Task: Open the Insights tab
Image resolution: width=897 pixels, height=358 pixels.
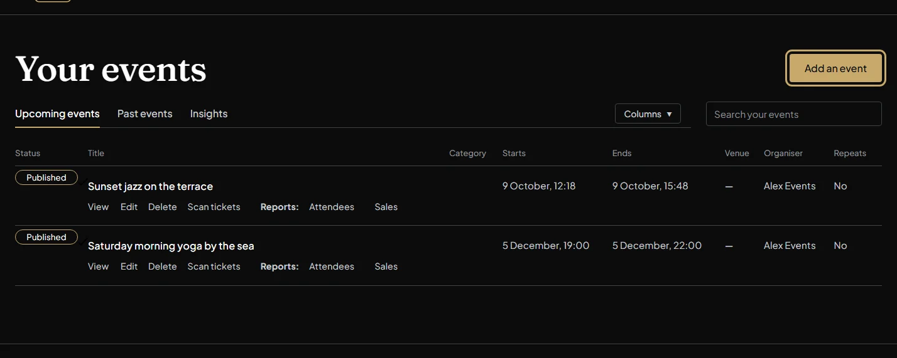Action: tap(209, 114)
